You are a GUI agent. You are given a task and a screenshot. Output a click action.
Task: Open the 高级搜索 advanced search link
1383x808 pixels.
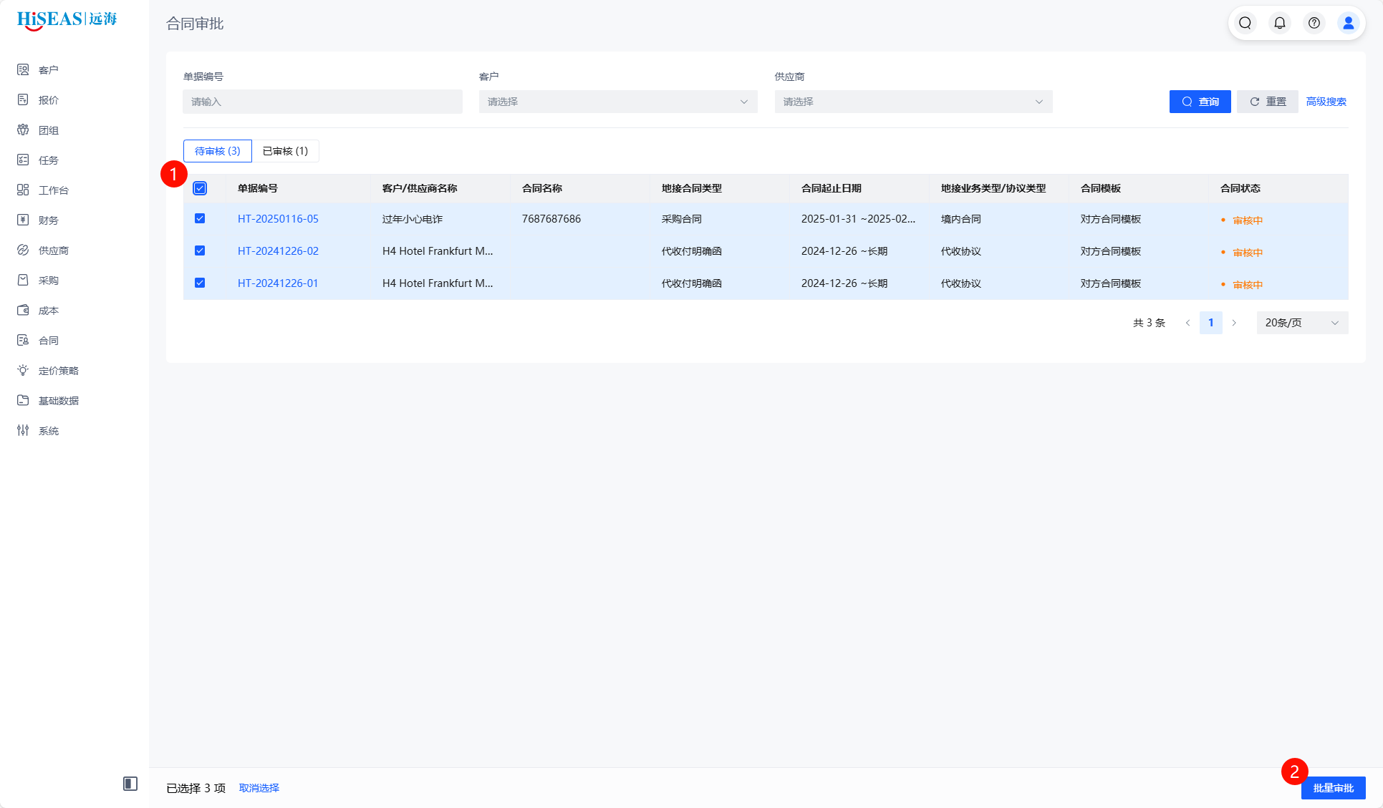1326,102
